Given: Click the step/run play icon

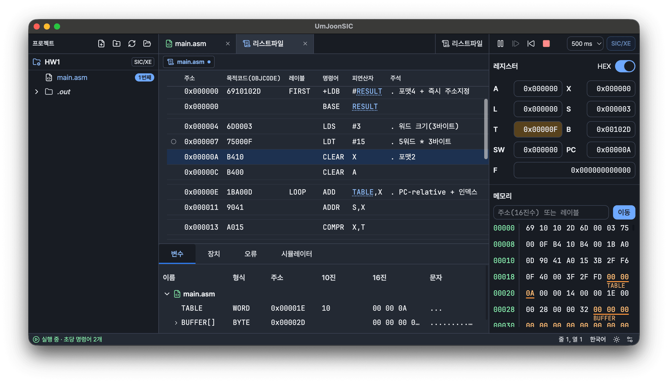Looking at the screenshot, I should pyautogui.click(x=515, y=44).
